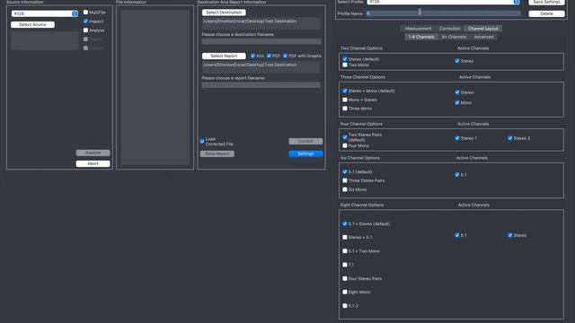
Task: Select the 5.1 + Two Mono option
Action: point(345,251)
